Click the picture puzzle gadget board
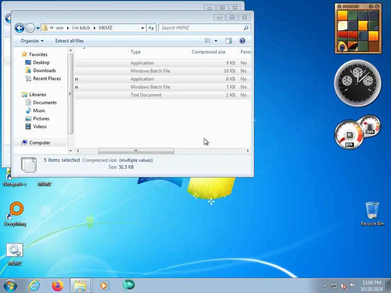Viewport: 391px width, 293px height. tap(358, 31)
